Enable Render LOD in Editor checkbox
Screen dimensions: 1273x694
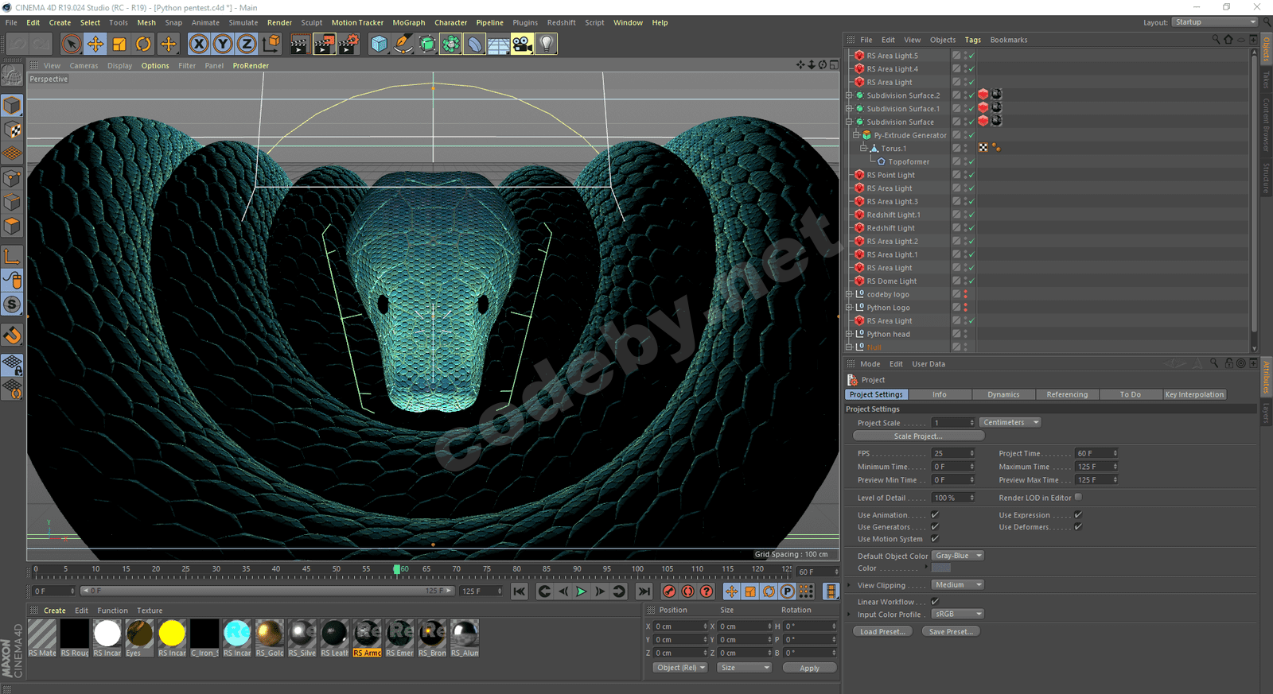click(1078, 498)
